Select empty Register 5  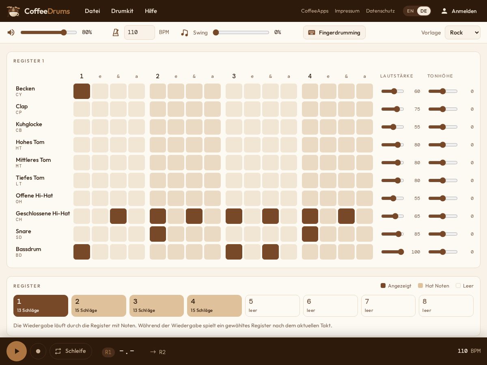pos(272,306)
